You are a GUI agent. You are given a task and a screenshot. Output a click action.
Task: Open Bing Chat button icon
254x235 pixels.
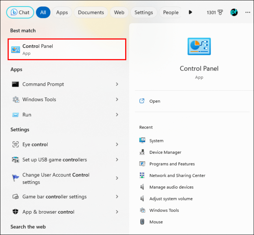point(14,12)
